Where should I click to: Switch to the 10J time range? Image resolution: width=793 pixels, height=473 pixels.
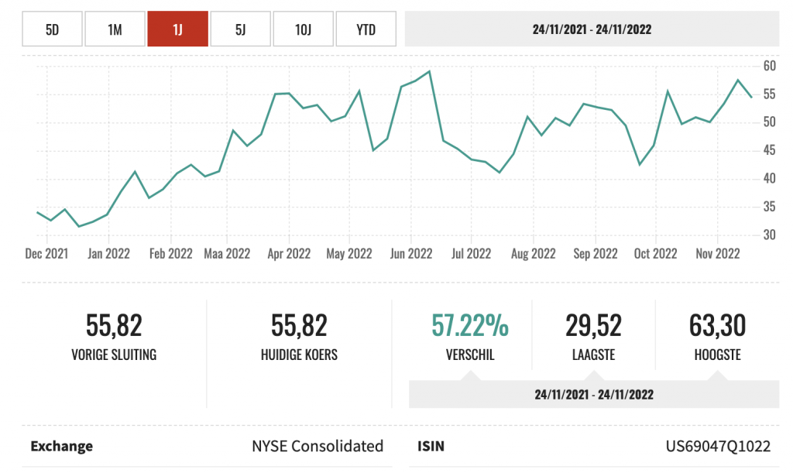(304, 29)
